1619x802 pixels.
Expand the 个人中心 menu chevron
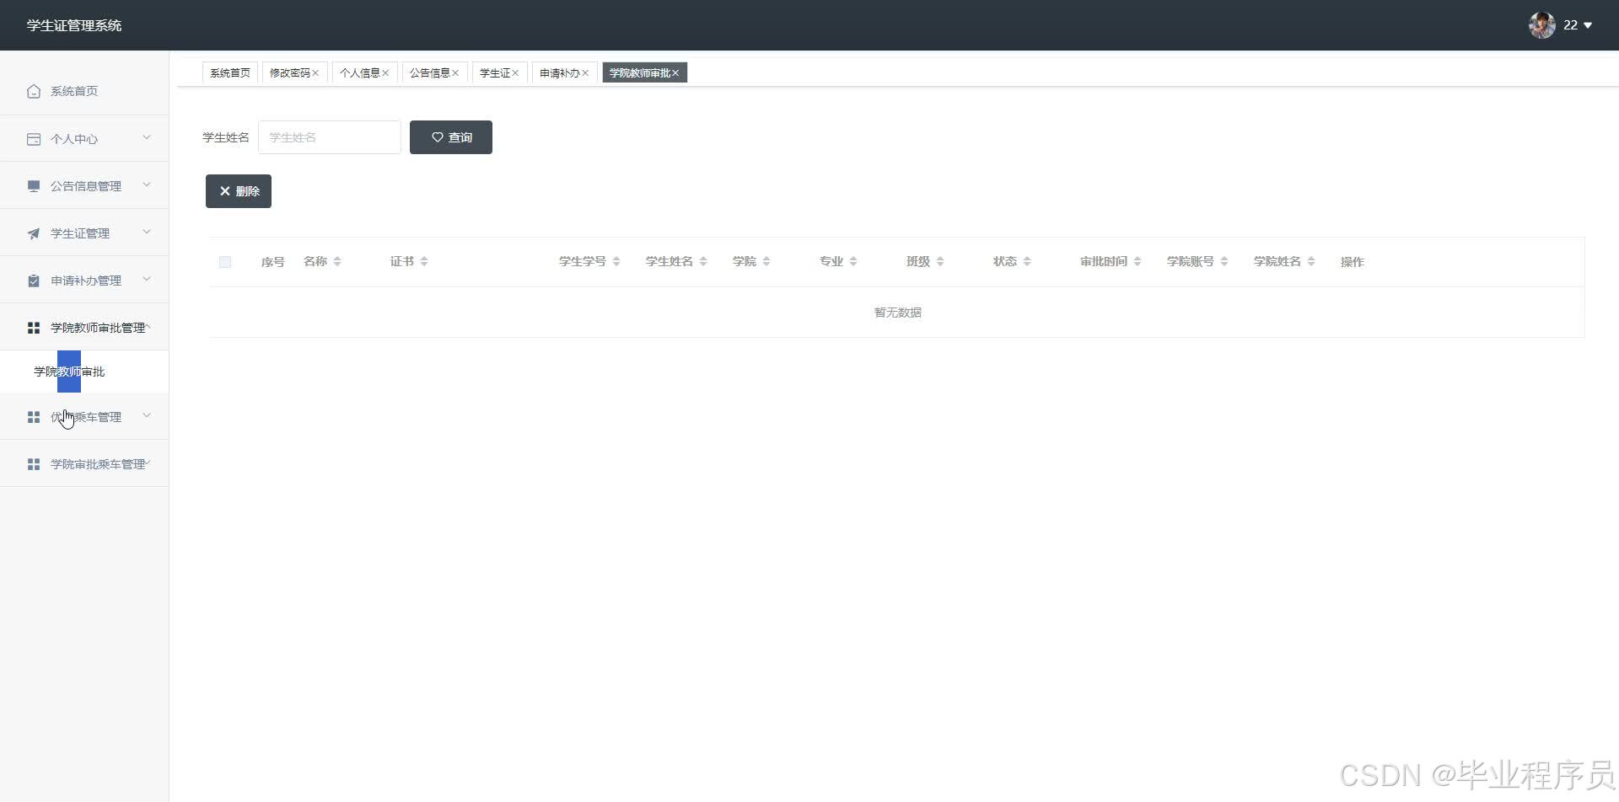tap(147, 137)
